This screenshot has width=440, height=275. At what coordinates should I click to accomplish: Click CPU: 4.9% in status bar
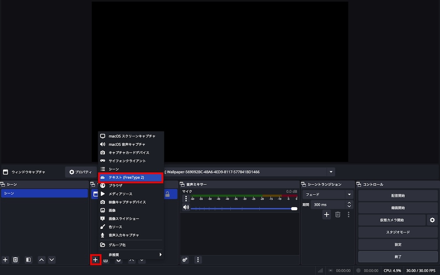click(392, 271)
